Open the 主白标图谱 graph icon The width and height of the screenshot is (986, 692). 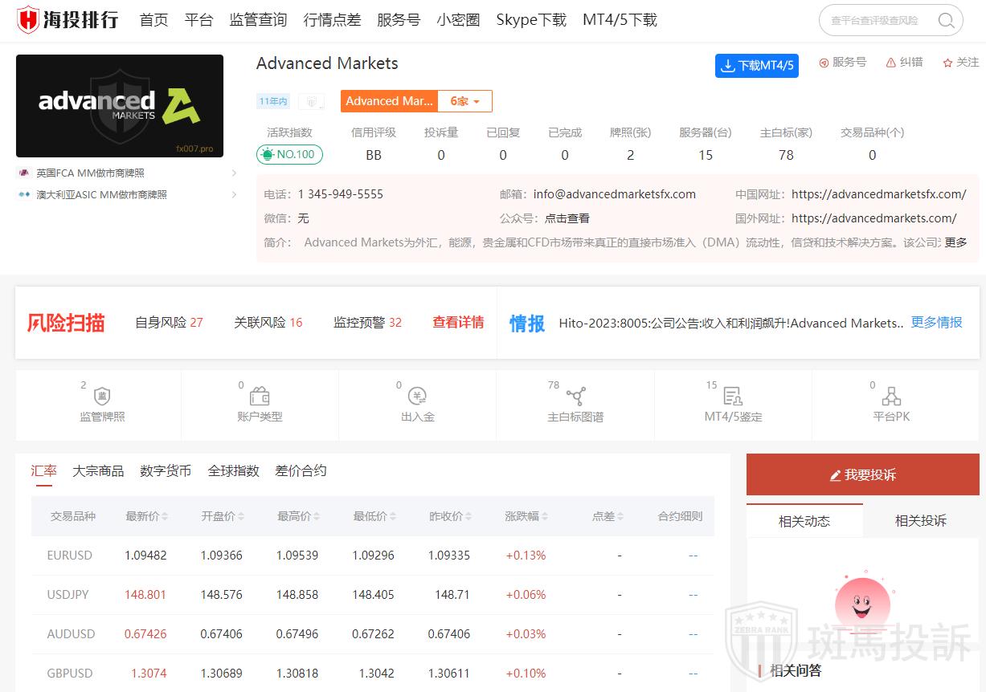(x=575, y=396)
